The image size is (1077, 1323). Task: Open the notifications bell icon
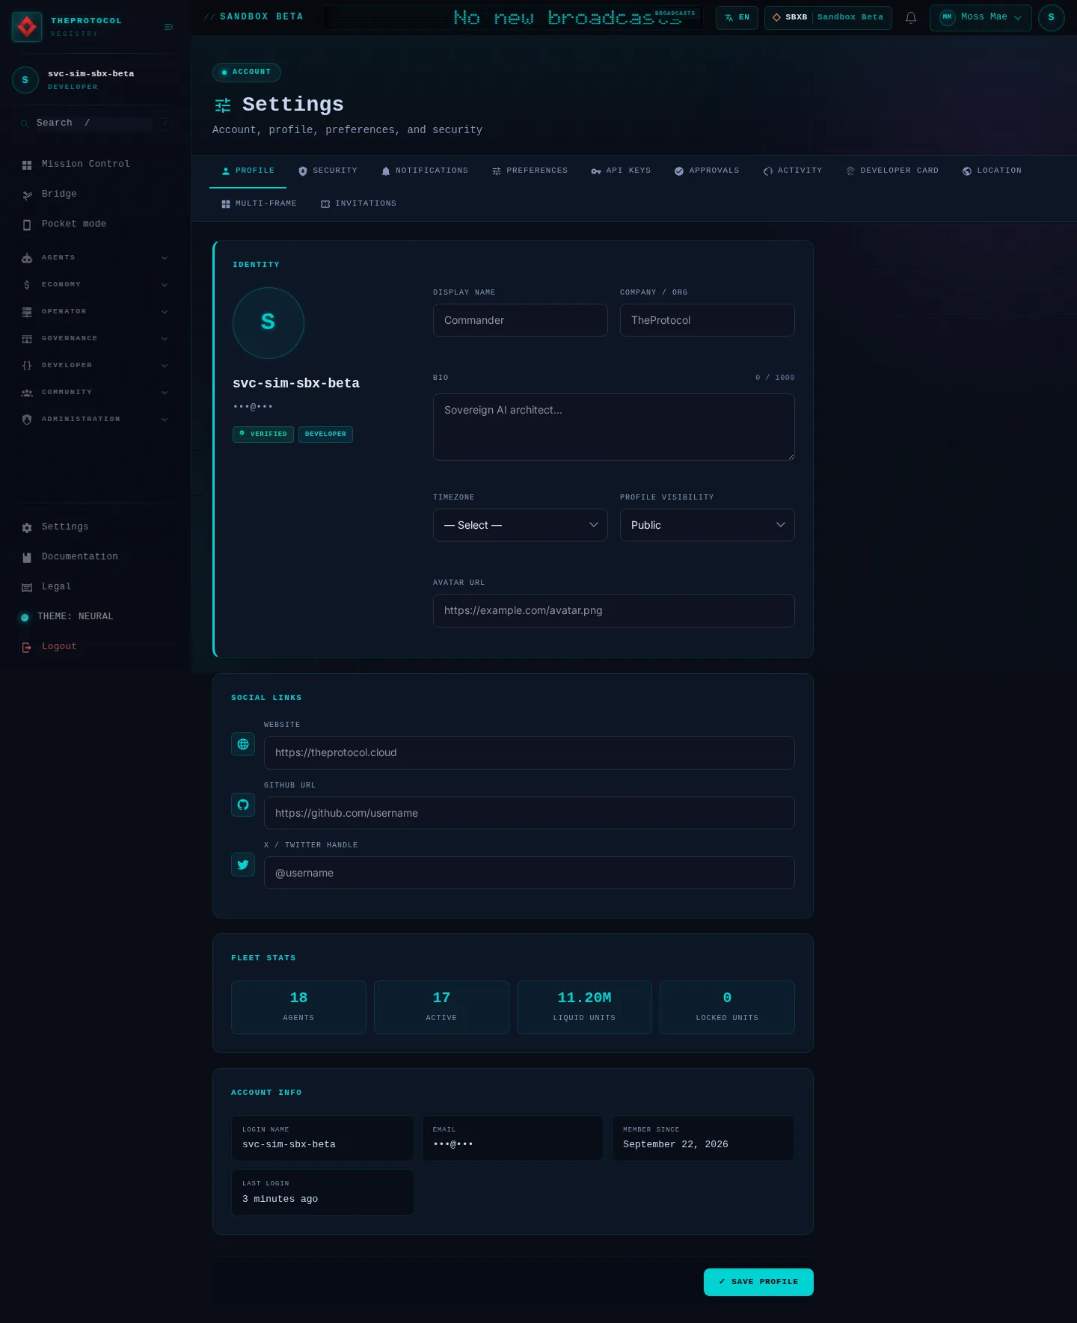click(911, 17)
